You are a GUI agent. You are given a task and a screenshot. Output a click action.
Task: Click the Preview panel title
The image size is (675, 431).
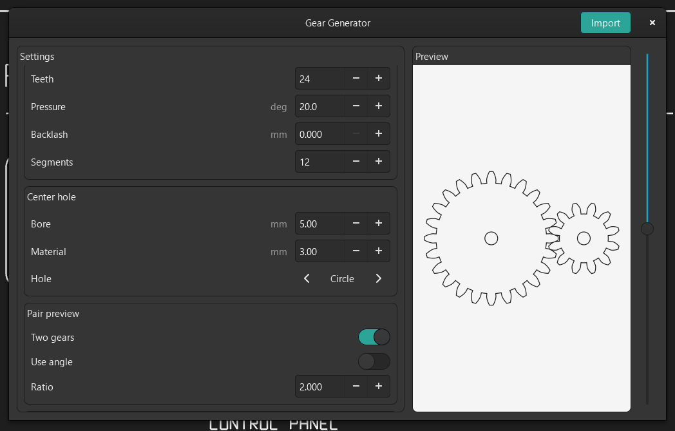(x=432, y=57)
